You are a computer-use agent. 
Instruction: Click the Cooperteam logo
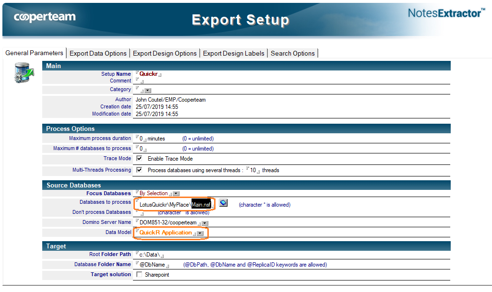[44, 17]
